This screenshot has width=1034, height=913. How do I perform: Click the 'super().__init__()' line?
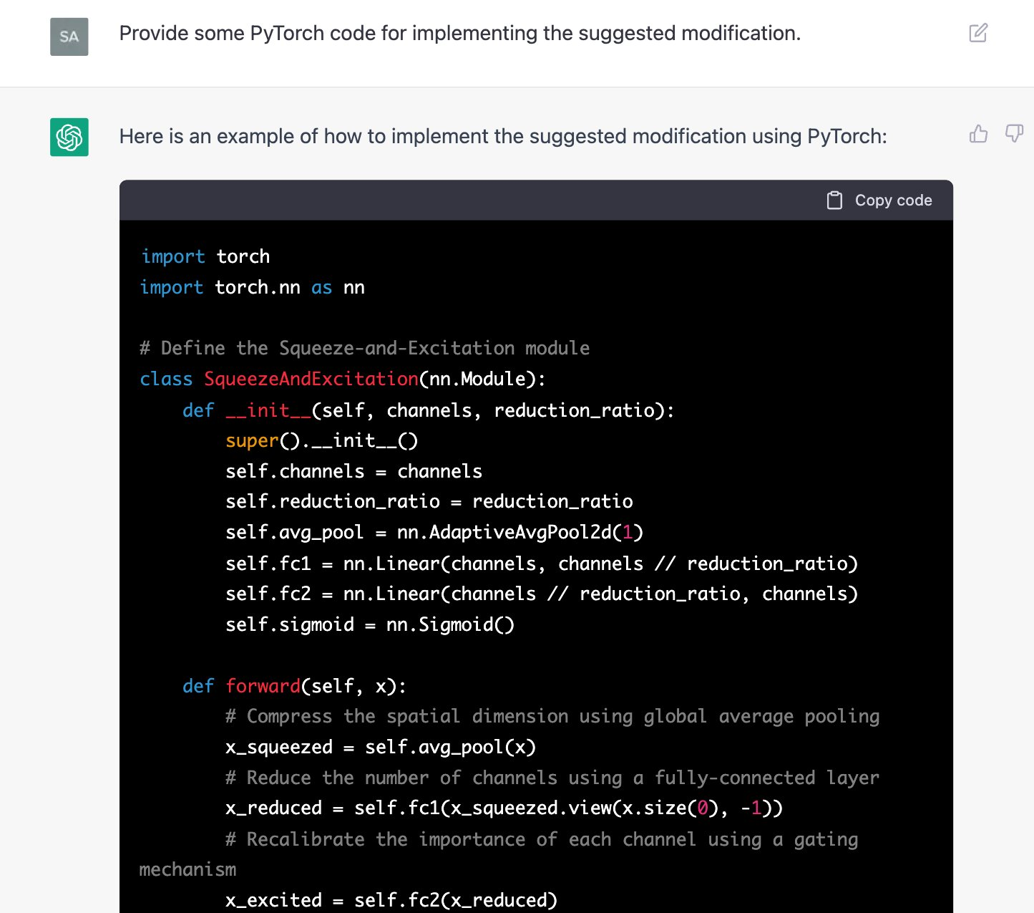click(322, 440)
